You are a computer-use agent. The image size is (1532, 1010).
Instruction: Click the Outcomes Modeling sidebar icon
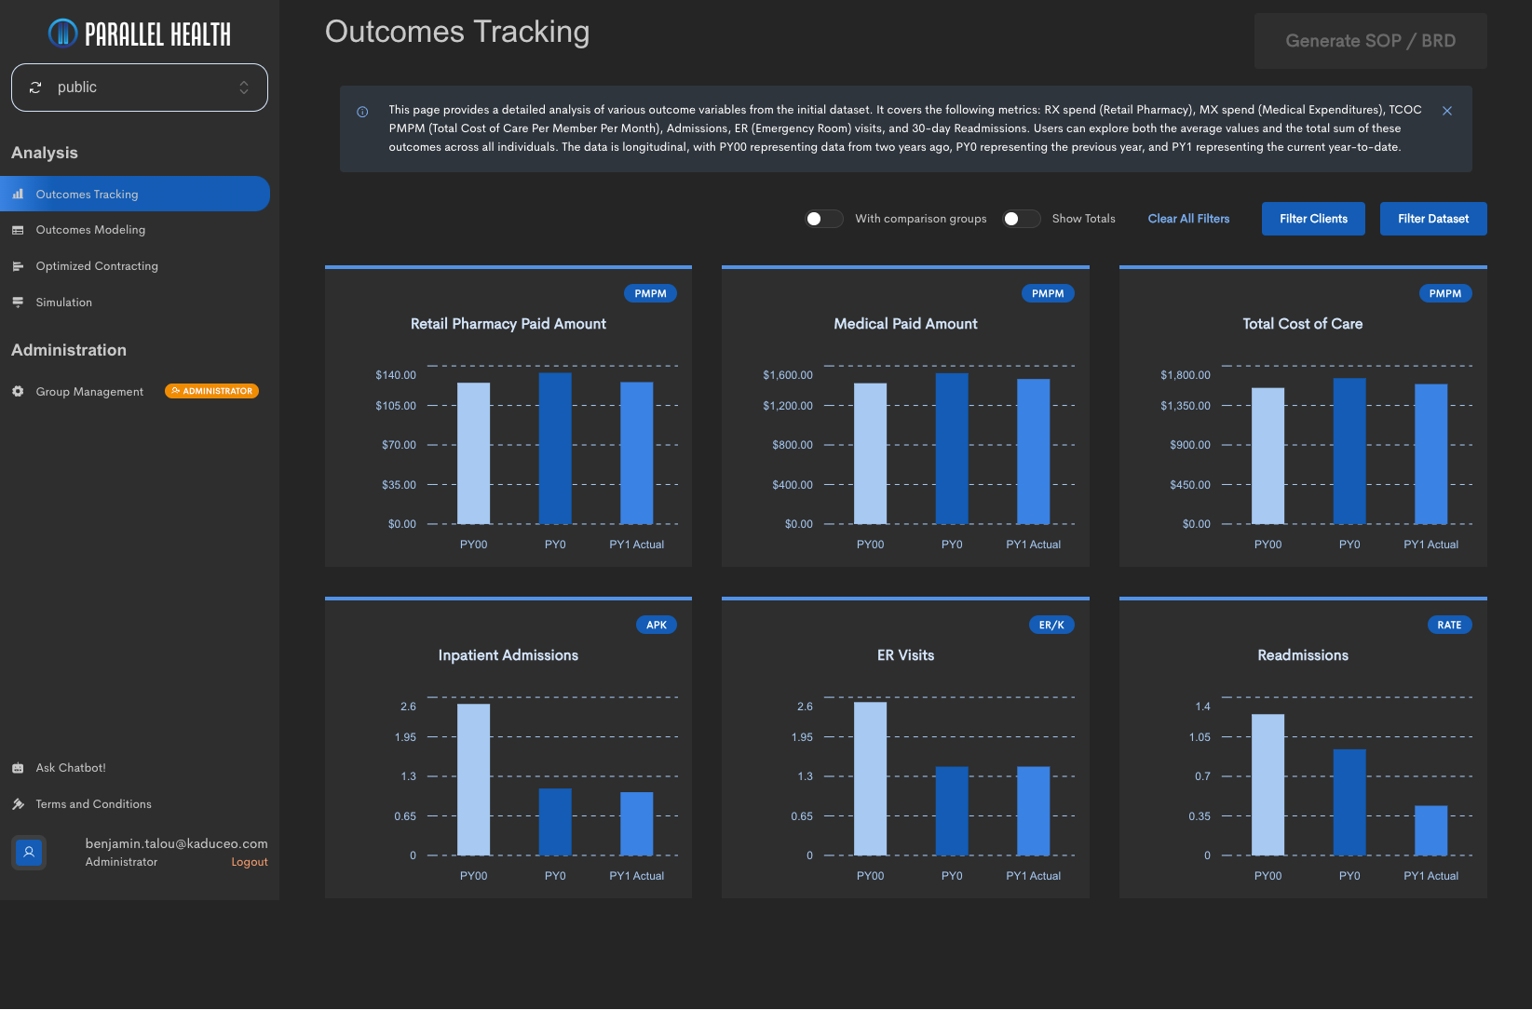(18, 230)
